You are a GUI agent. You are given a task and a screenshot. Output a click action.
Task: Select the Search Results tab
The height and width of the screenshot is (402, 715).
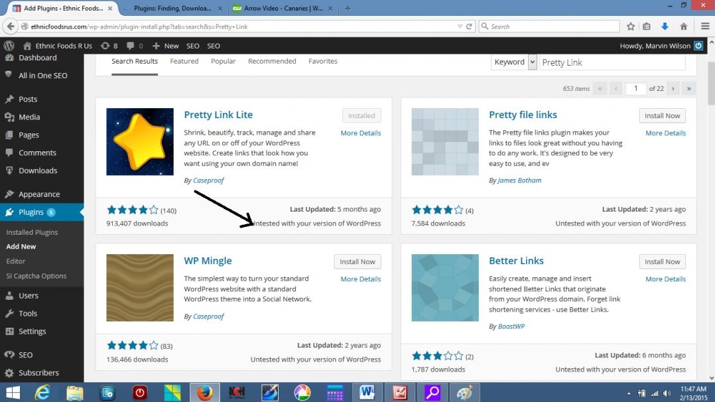tap(135, 61)
